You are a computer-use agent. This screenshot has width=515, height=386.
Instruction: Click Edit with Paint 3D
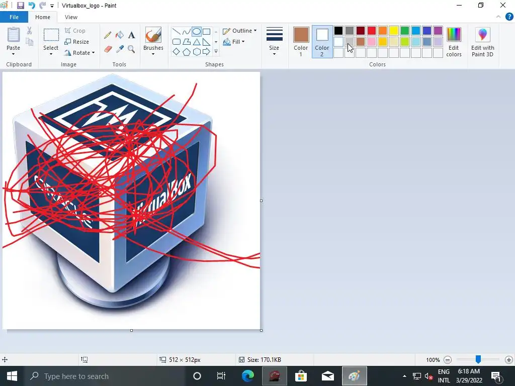(482, 42)
